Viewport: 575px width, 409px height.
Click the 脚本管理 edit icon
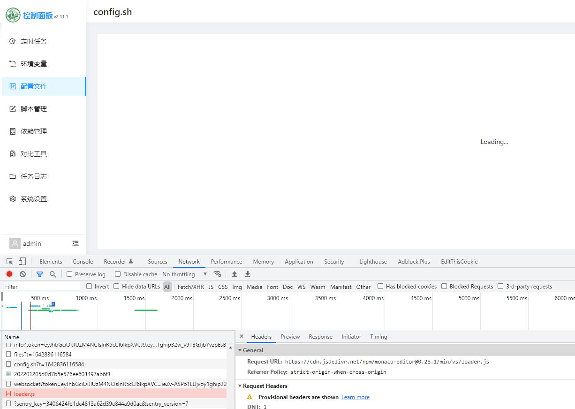pyautogui.click(x=13, y=109)
